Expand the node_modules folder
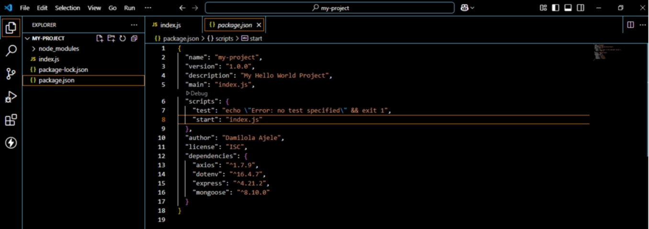The height and width of the screenshot is (229, 649). pos(58,48)
